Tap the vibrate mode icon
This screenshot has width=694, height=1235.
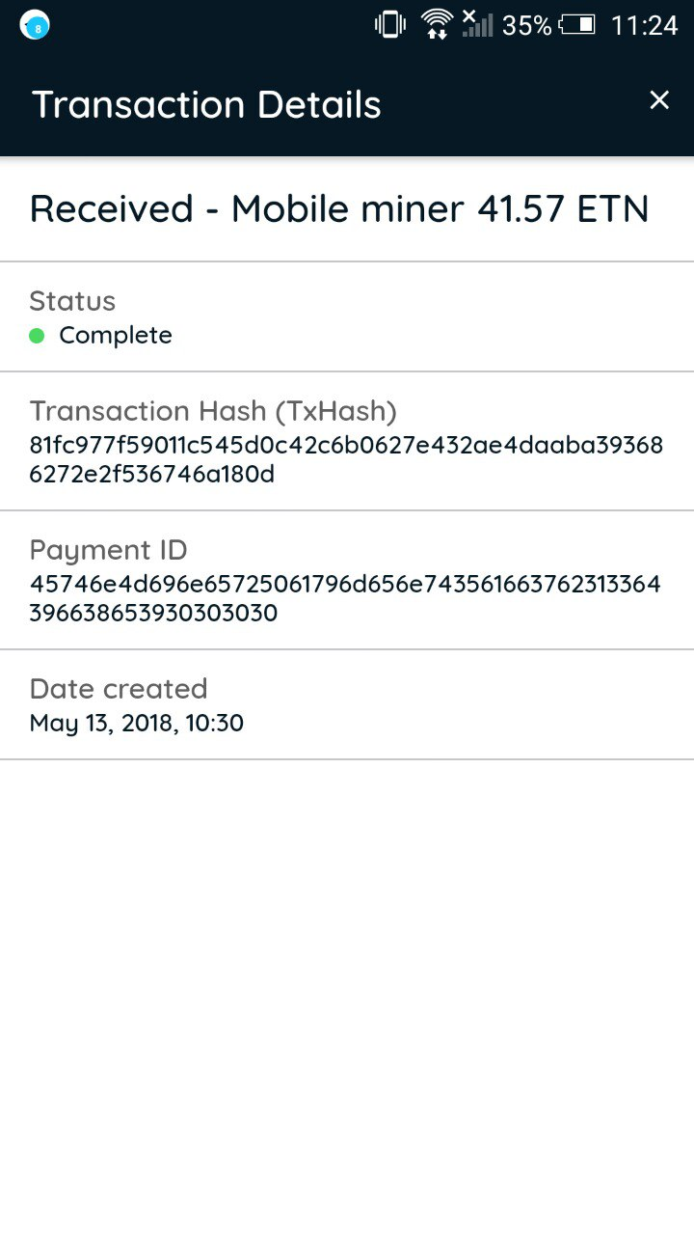tap(389, 25)
